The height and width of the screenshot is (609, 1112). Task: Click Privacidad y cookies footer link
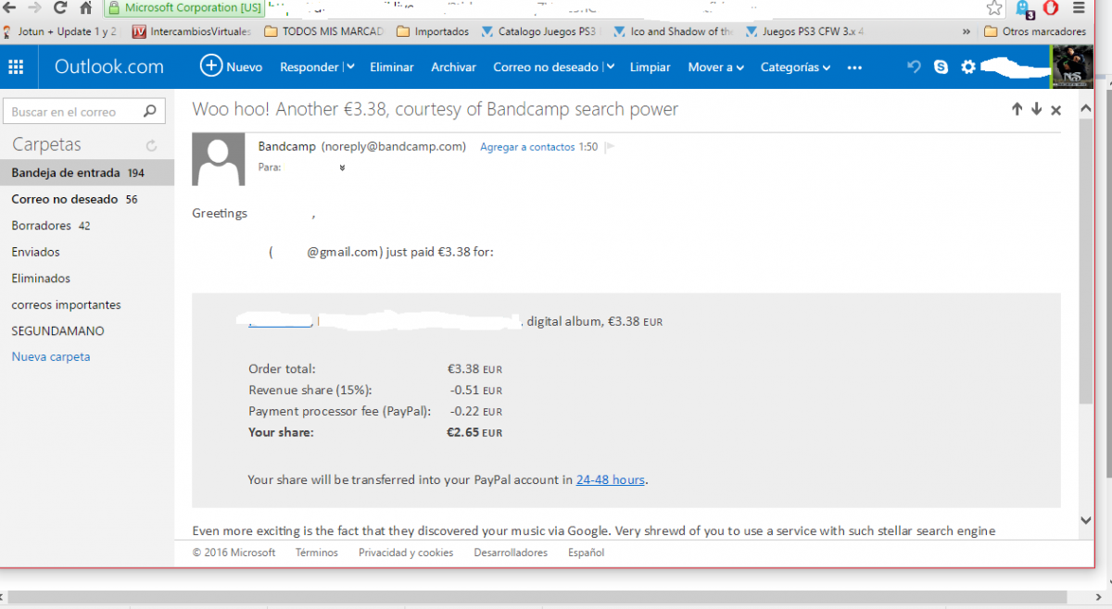pyautogui.click(x=406, y=553)
